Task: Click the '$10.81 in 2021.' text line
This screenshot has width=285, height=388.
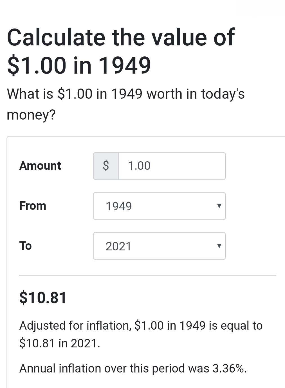Action: (x=60, y=343)
